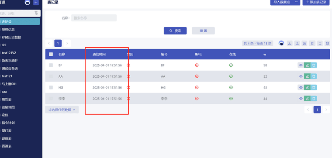Click the download icon in the table toolbar

(x=290, y=43)
